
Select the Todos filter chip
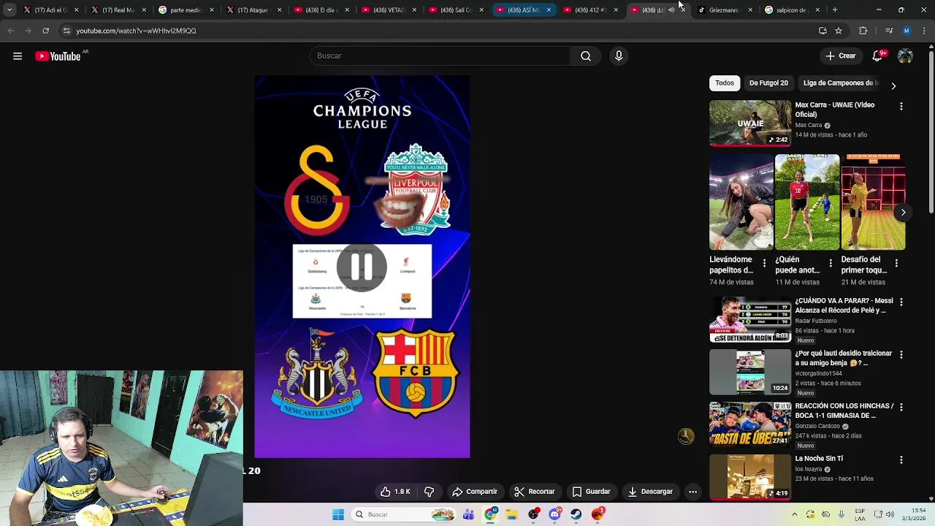point(725,83)
